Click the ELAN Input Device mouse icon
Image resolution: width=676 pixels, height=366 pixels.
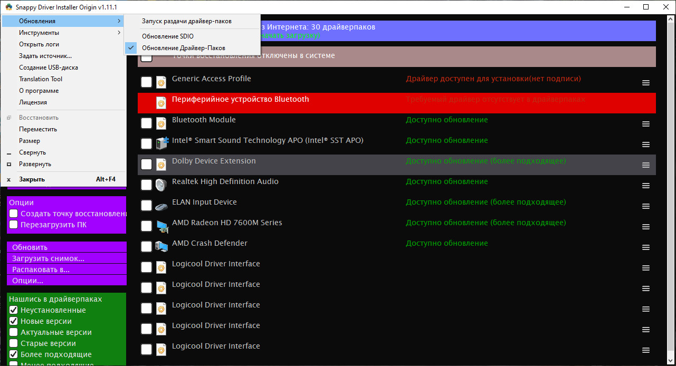point(161,206)
